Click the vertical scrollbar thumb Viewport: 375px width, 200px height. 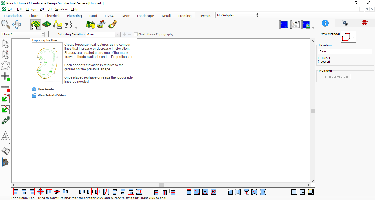[313, 111]
